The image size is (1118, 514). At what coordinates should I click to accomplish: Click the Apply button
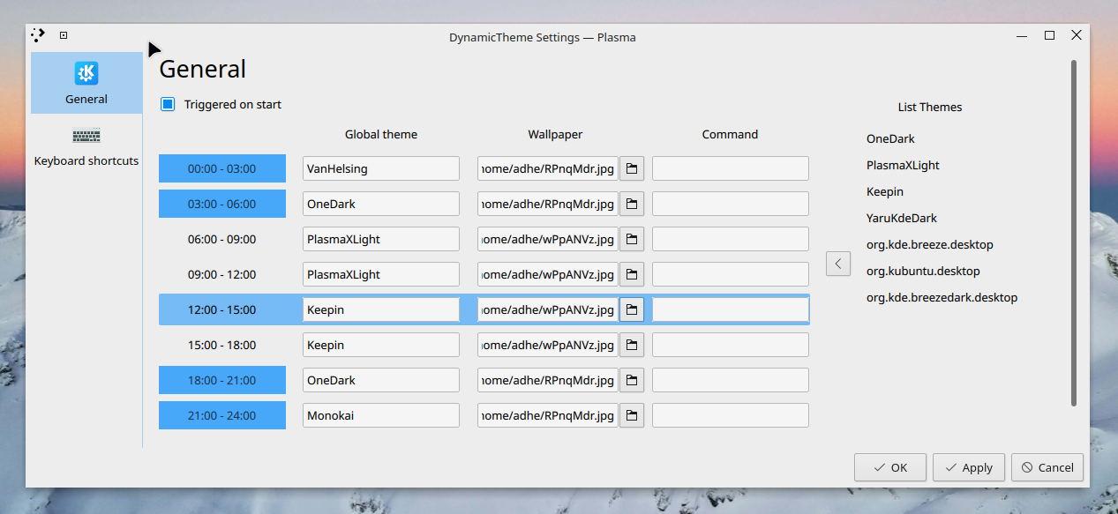click(969, 467)
